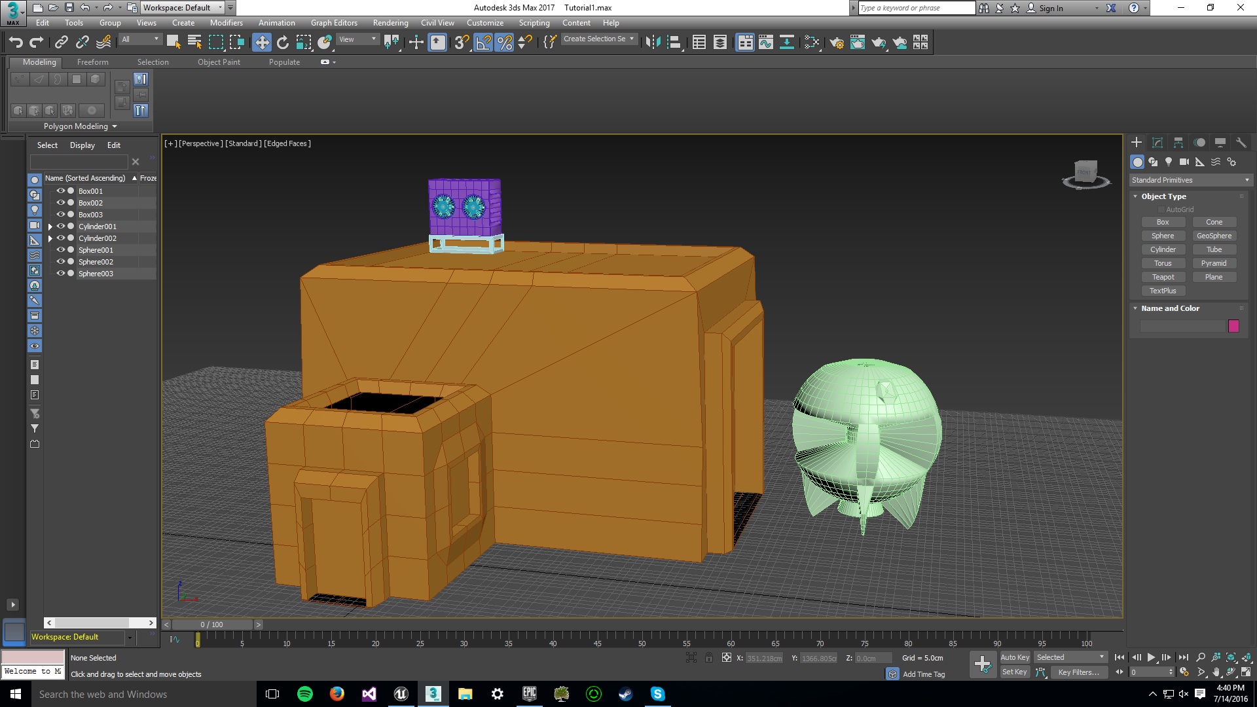Toggle visibility eye of Cylinder002
Screen dimensions: 1257x707
[x=61, y=238]
